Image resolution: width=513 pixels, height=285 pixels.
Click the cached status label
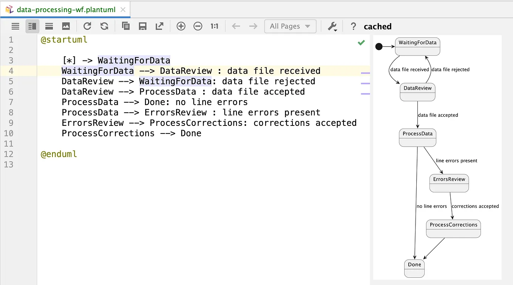point(377,26)
